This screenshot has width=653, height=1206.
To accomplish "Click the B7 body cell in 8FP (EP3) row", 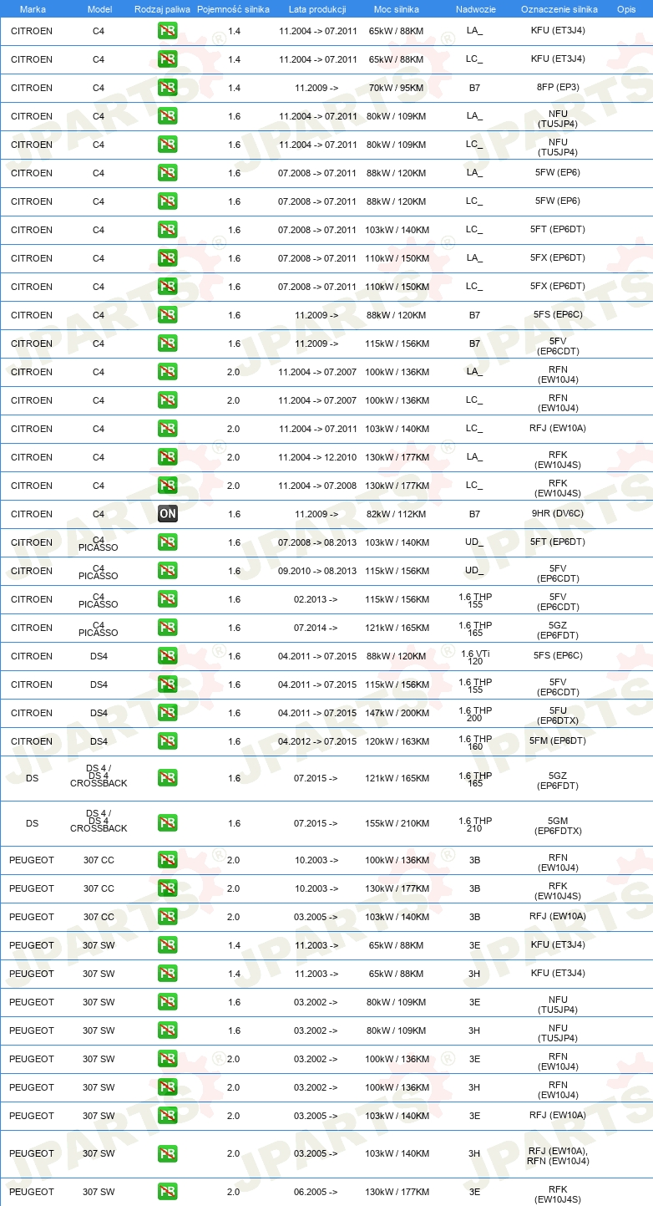I will (x=474, y=88).
